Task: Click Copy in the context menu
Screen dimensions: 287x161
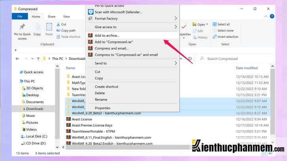Action: pyautogui.click(x=132, y=78)
